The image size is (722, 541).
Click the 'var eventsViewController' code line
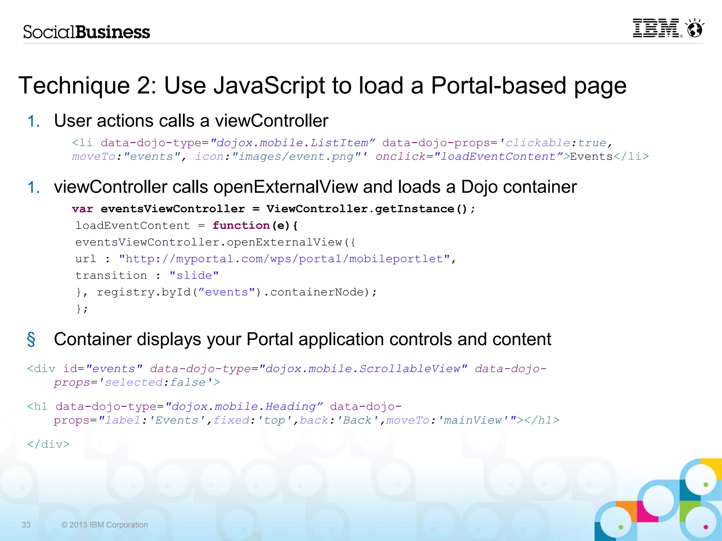(x=274, y=209)
